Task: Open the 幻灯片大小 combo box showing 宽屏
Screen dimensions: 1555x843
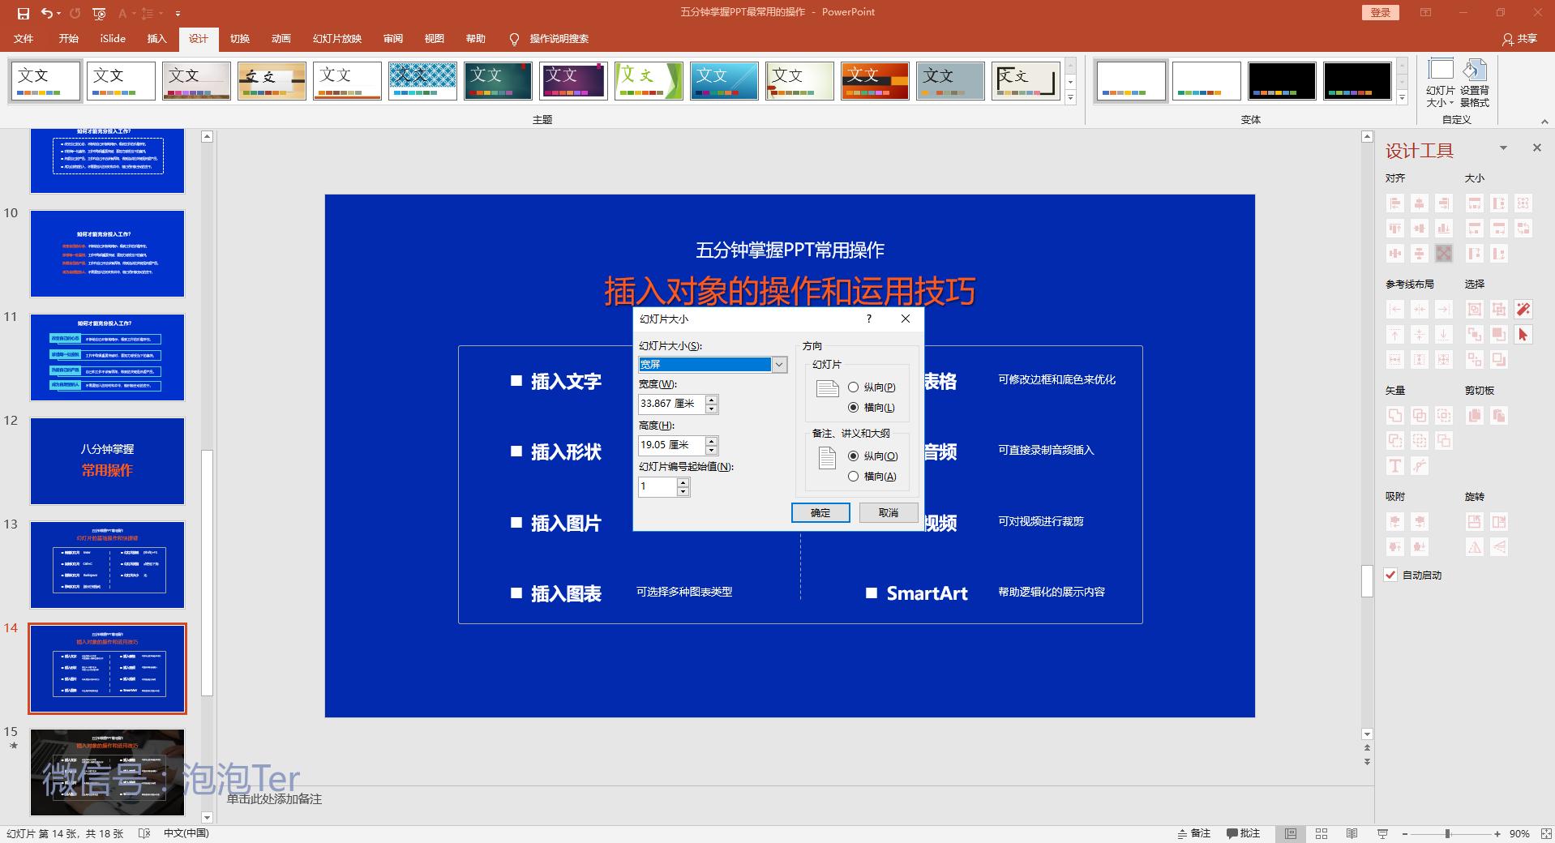Action: tap(778, 365)
